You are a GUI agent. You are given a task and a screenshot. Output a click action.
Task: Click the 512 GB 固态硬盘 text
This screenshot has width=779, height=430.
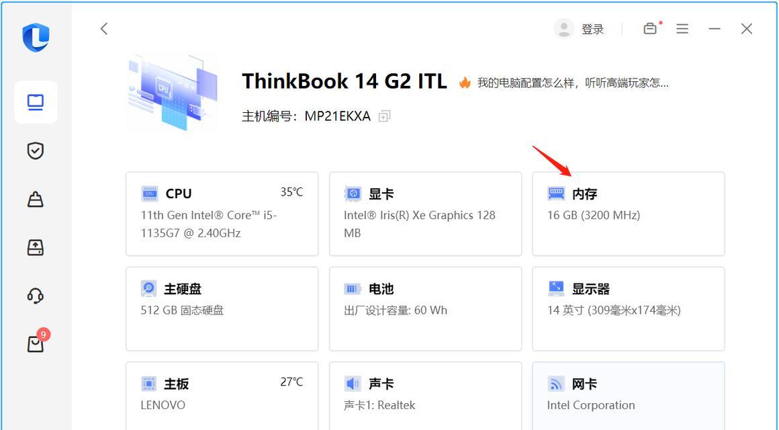[x=183, y=310]
